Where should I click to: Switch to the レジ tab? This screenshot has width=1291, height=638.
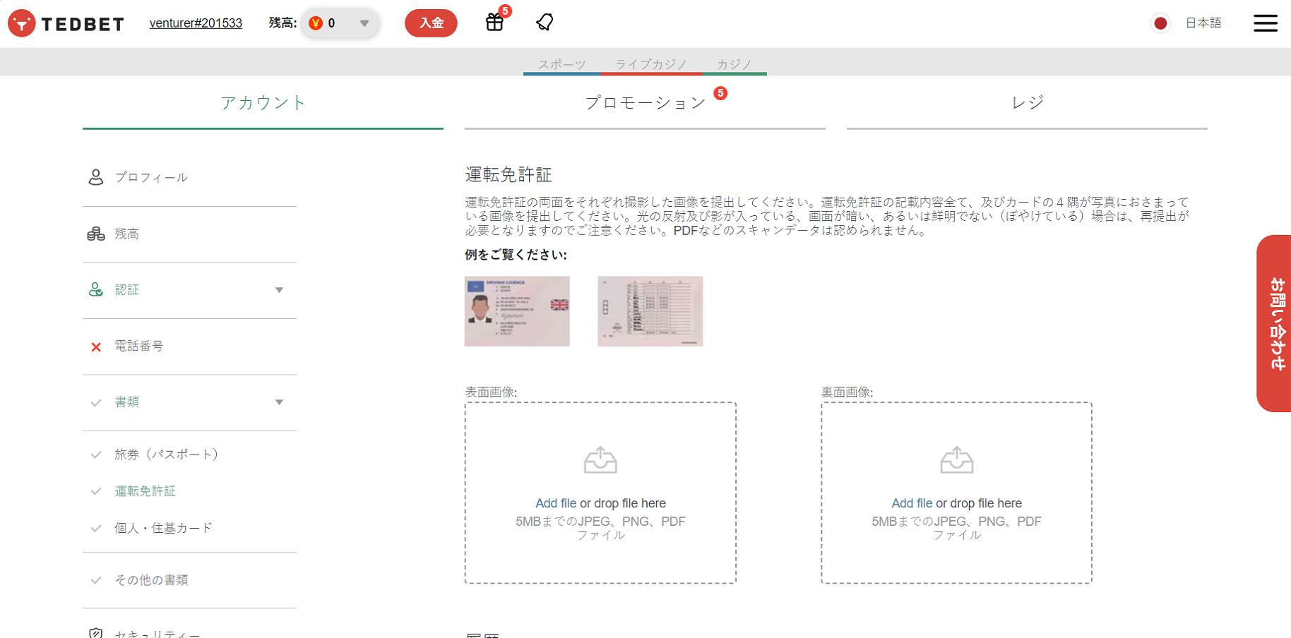click(x=1027, y=103)
